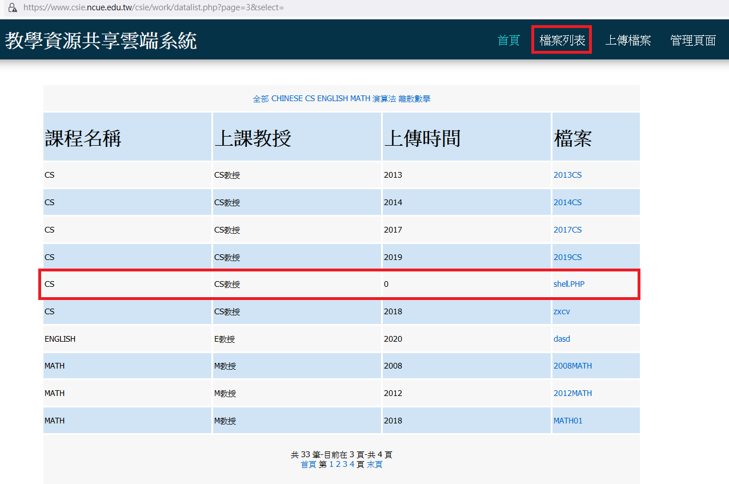Viewport: 729px width, 484px height.
Task: Click the 教學資源共享雲端系統 site title
Action: pos(101,40)
